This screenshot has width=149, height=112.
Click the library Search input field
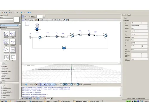(x=7, y=19)
